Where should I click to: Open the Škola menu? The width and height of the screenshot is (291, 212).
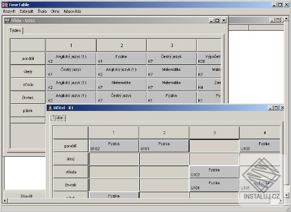click(42, 12)
